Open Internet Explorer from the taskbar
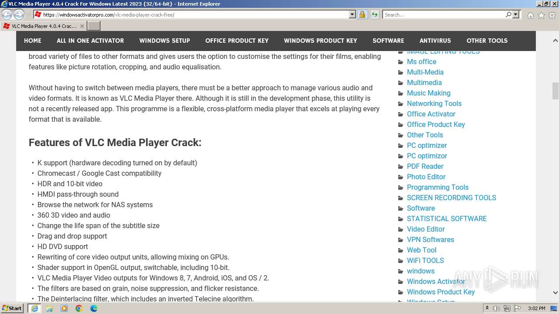Image resolution: width=559 pixels, height=314 pixels. pos(35,308)
